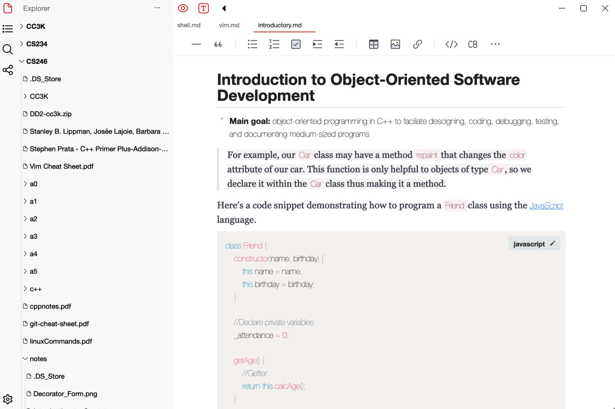The image size is (615, 409).
Task: Collapse sidebar with left triangle arrow
Action: (x=224, y=8)
